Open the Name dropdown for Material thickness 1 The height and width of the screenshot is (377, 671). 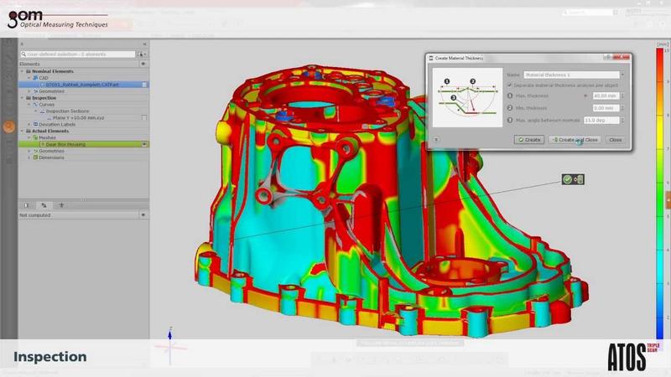622,75
